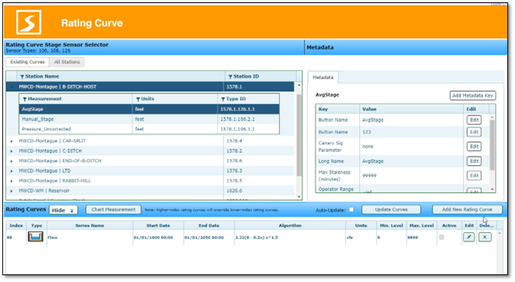Click the End Date column header
This screenshot has width=515, height=282.
point(209,226)
